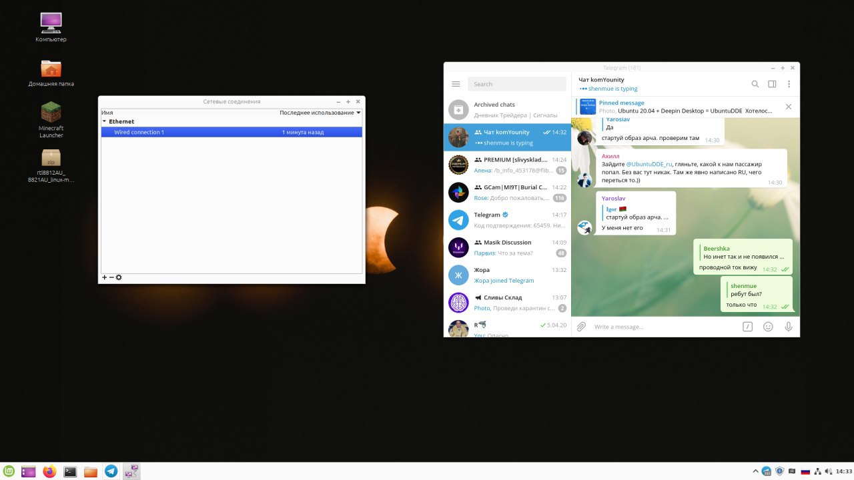Follow the @UbuntuDDE_ru mention link
Image resolution: width=854 pixels, height=480 pixels.
coord(649,164)
